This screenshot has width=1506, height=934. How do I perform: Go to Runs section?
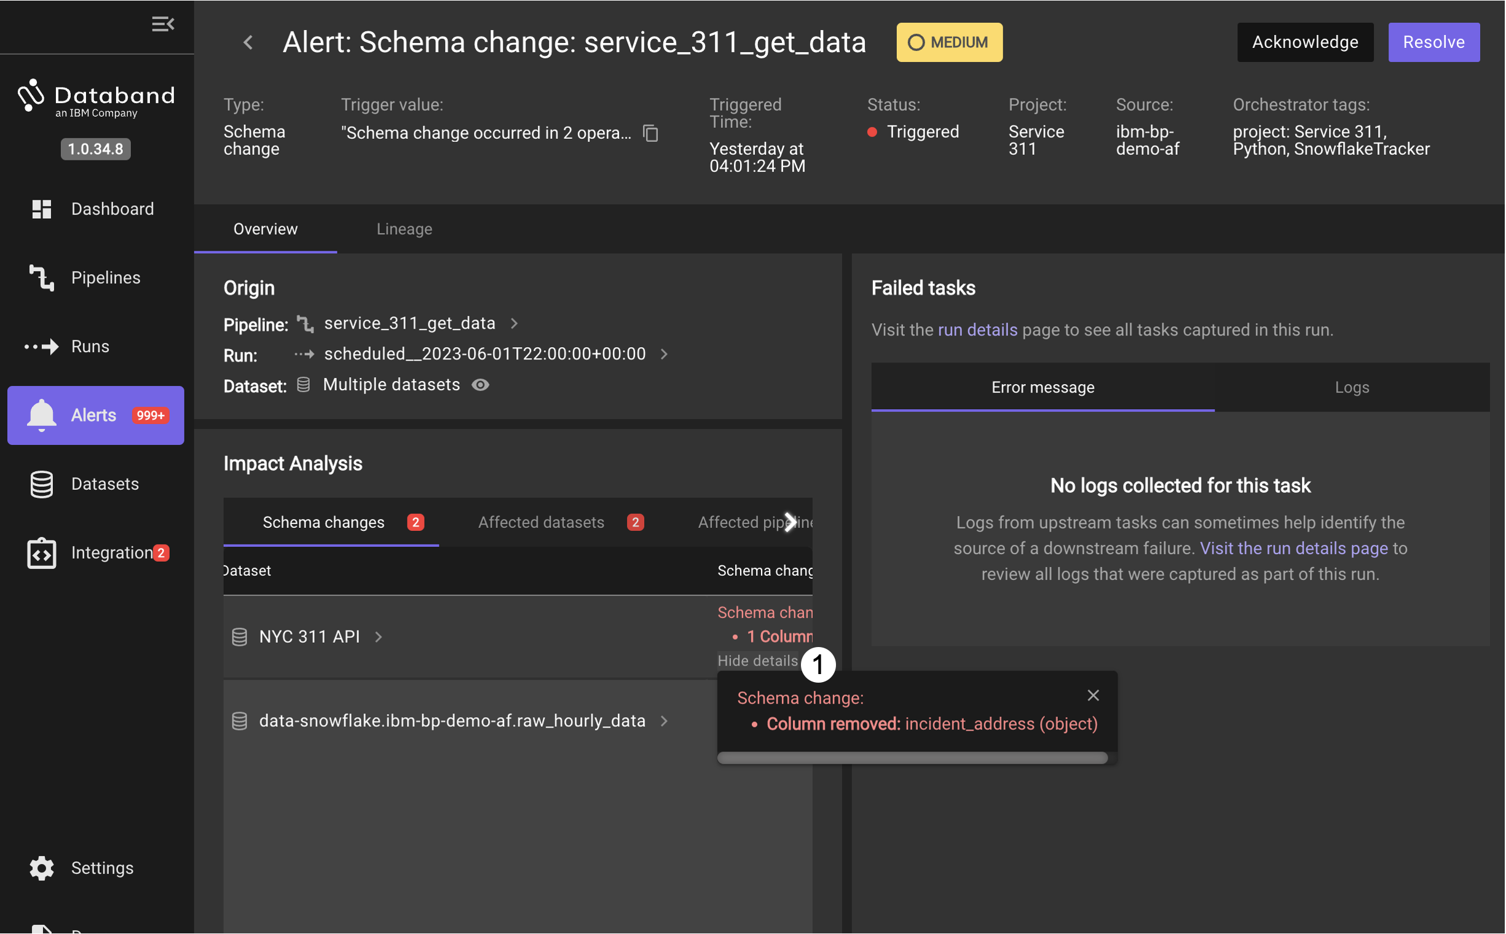pos(90,347)
